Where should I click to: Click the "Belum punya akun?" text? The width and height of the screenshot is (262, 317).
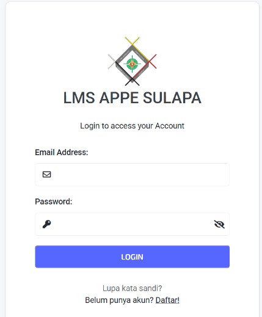(119, 300)
